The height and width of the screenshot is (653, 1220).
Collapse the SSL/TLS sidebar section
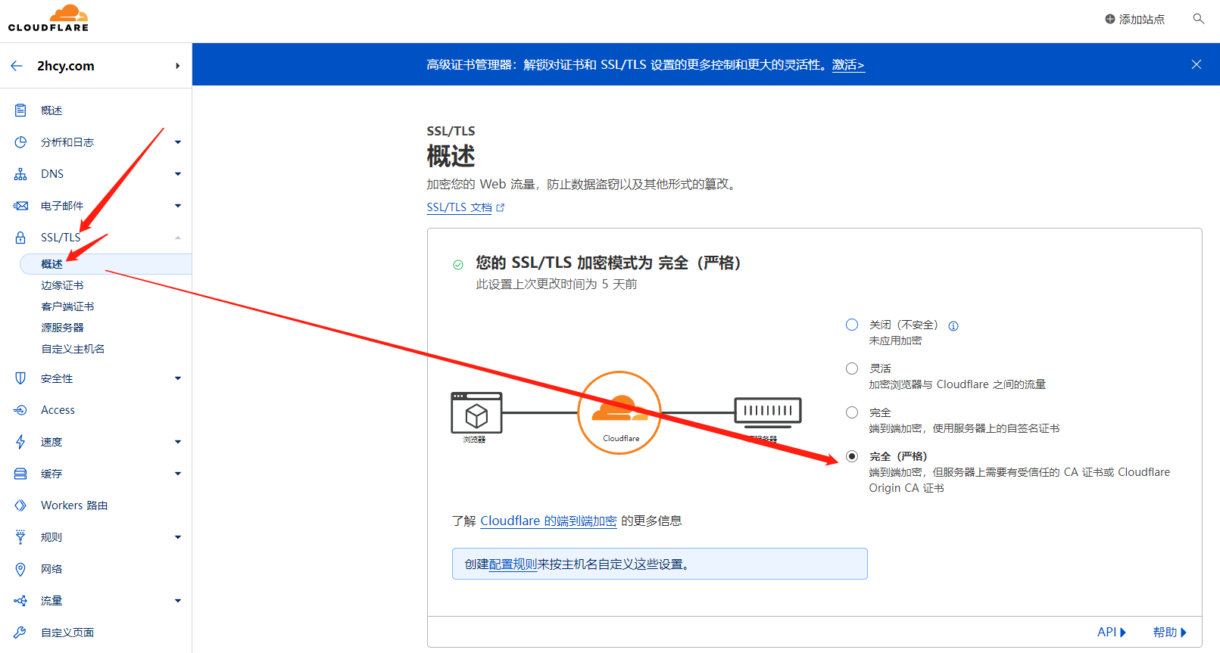click(x=178, y=238)
